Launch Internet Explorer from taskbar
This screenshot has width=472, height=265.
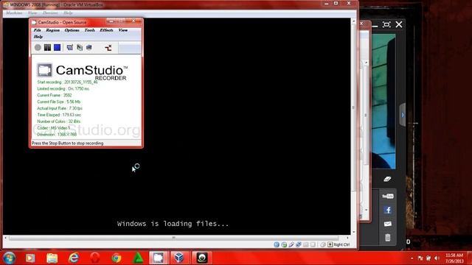tap(74, 258)
